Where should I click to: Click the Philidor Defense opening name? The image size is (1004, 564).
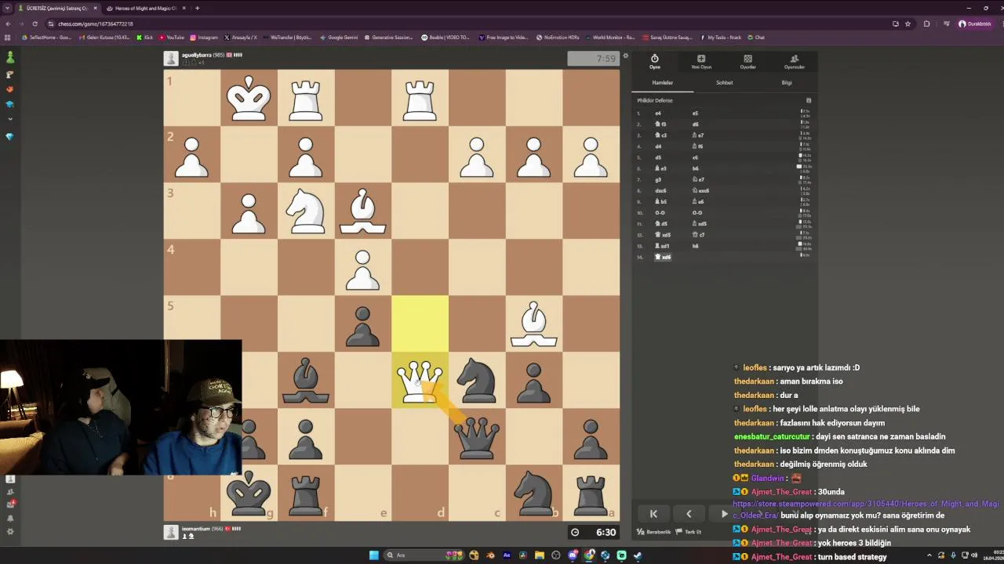[654, 100]
